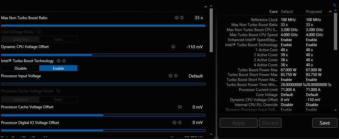Click the Save button
The image size is (339, 139).
(x=325, y=123)
